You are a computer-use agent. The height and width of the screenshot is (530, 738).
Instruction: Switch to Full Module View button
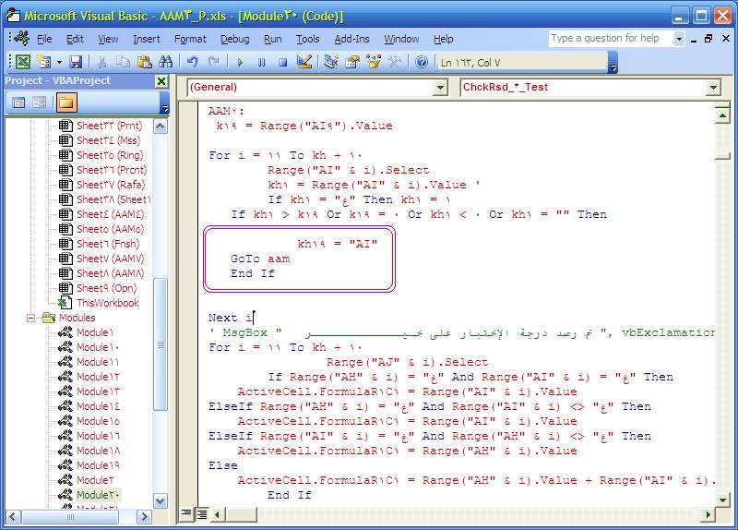click(202, 512)
